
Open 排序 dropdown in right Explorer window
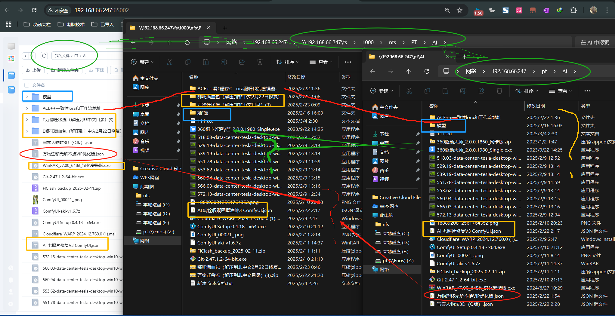[x=527, y=91]
